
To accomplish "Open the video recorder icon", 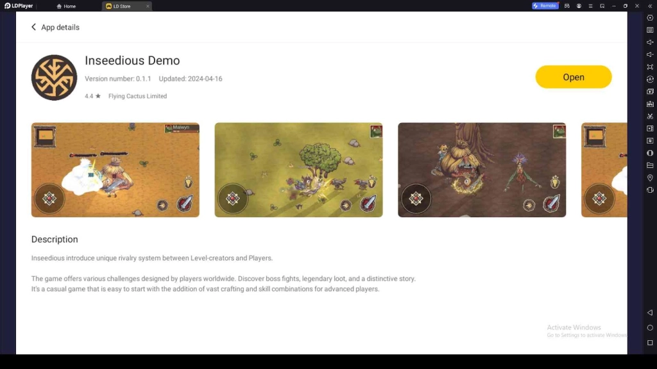I will 650,128.
